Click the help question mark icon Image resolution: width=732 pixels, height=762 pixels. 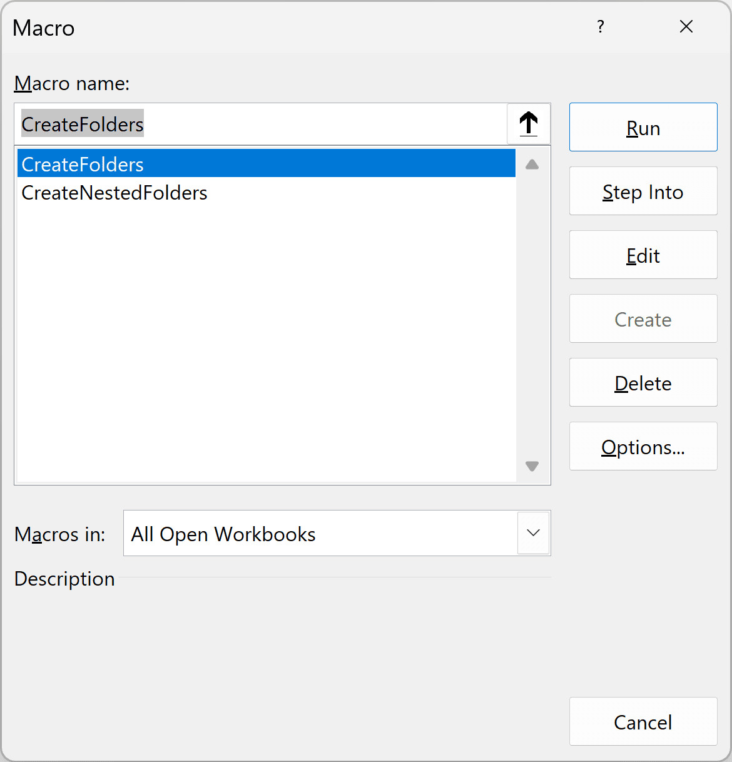click(x=600, y=27)
